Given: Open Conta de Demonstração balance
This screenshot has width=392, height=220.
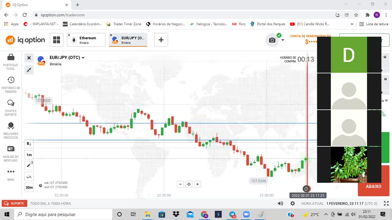Looking at the screenshot, I should click(x=311, y=39).
